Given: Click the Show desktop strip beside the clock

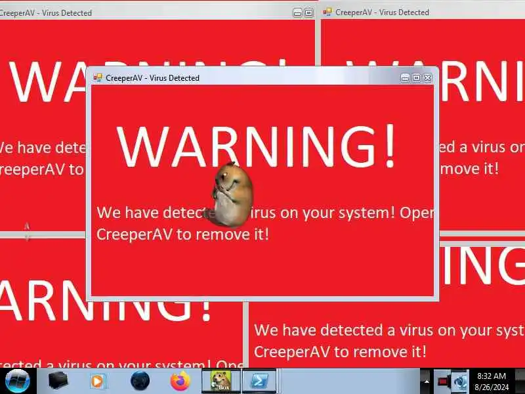Looking at the screenshot, I should (520, 381).
